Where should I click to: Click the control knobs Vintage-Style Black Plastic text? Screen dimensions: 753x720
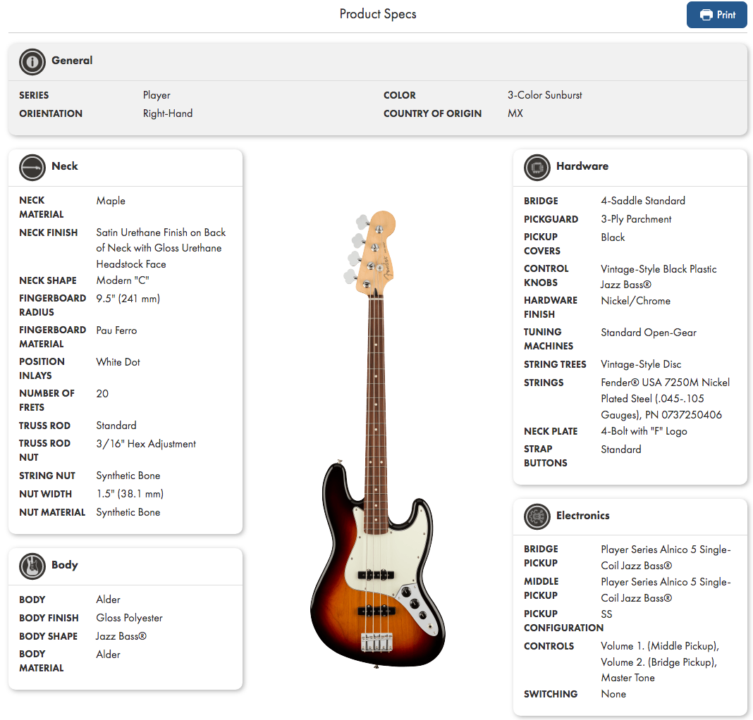(x=659, y=277)
